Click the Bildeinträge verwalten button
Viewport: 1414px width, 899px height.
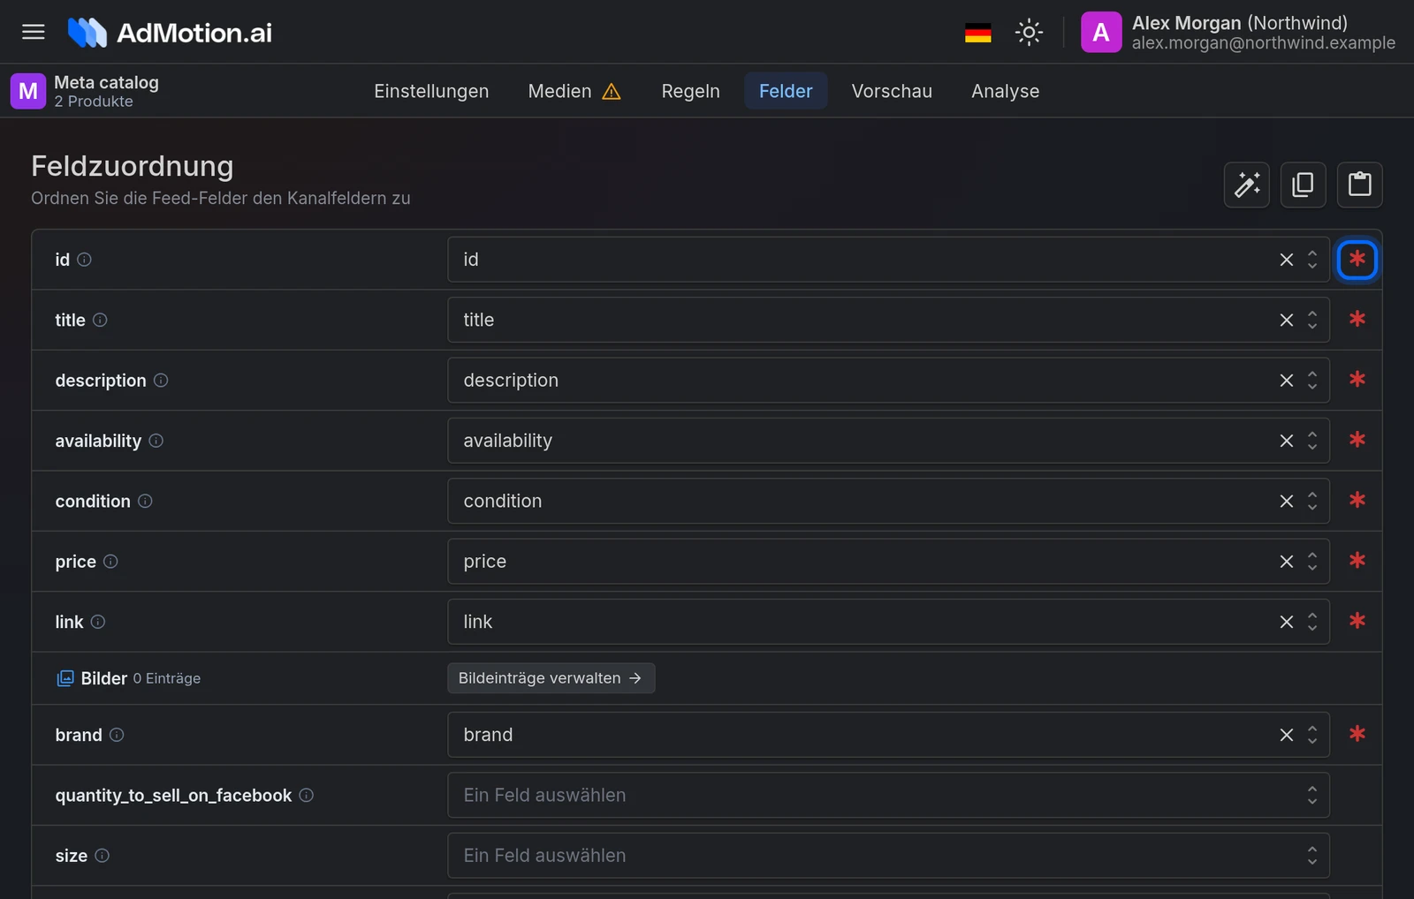pos(551,678)
